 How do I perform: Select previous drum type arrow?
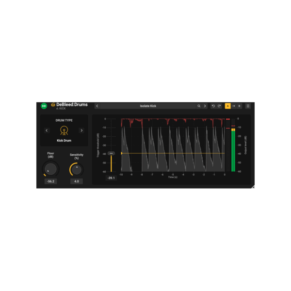(x=47, y=130)
